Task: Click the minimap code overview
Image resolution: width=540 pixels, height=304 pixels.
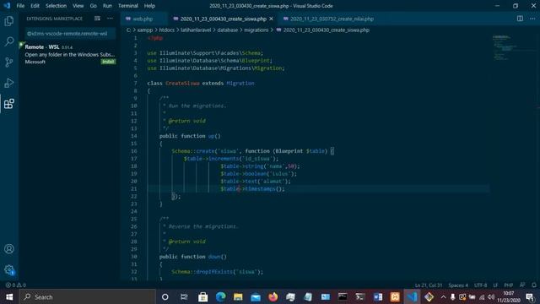Action: click(x=505, y=47)
